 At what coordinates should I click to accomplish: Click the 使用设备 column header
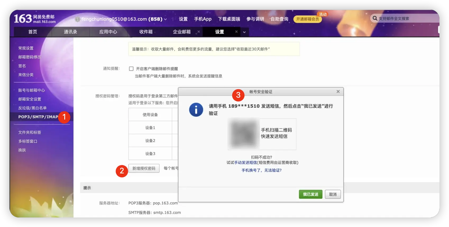pyautogui.click(x=150, y=115)
